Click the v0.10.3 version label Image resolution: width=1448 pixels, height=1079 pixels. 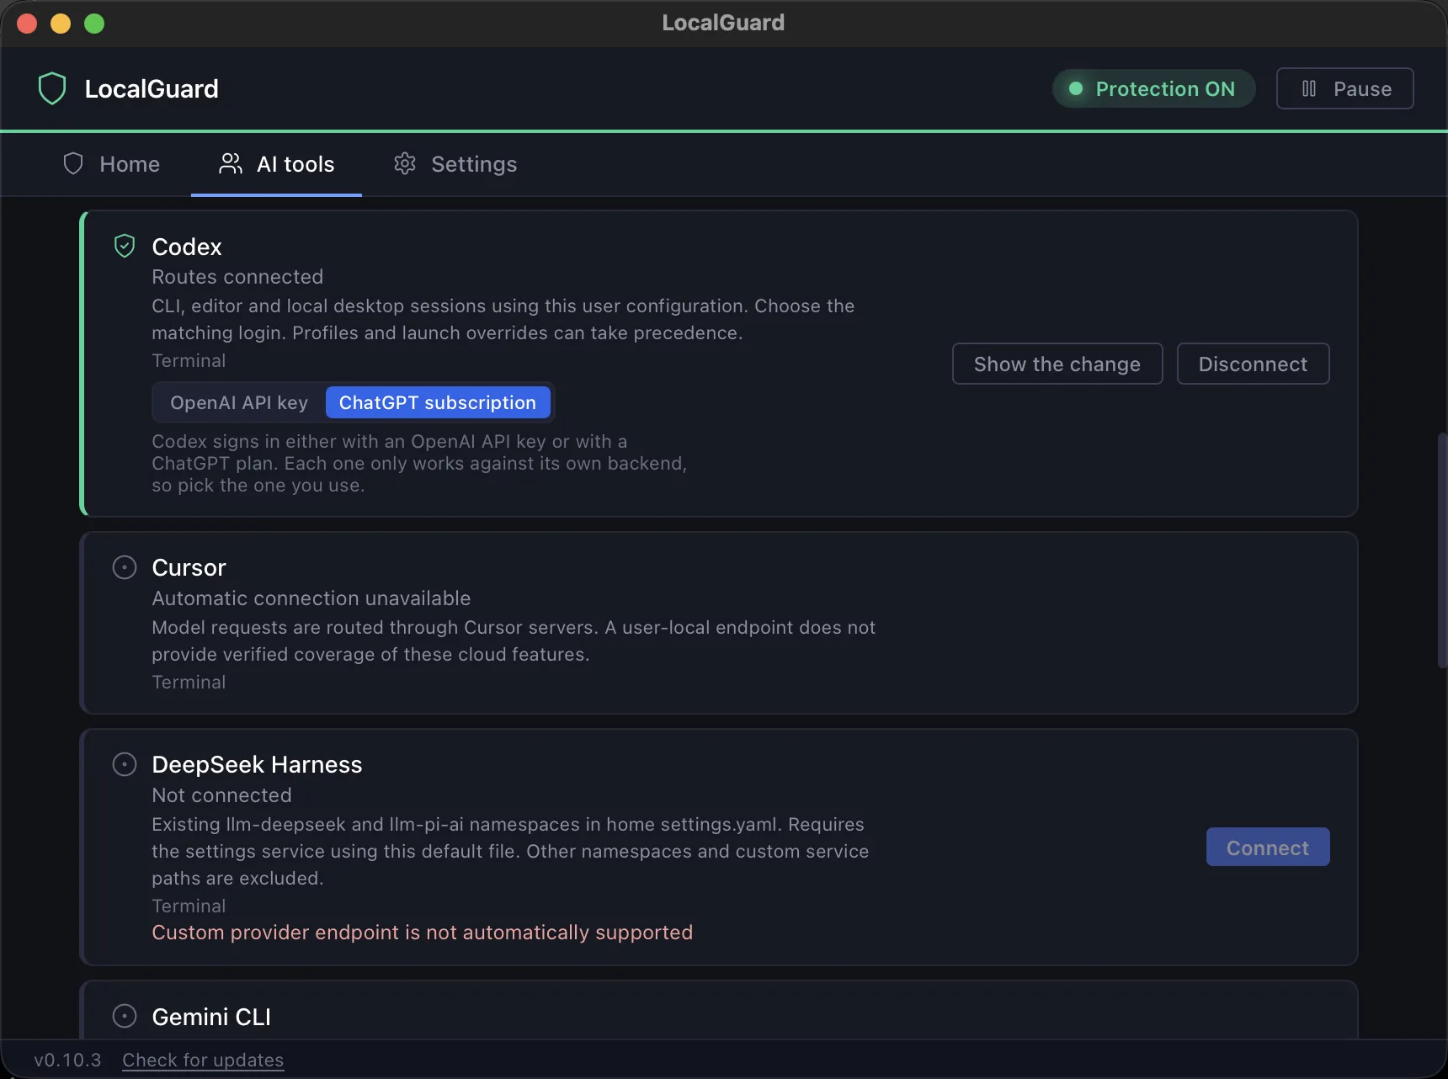pyautogui.click(x=67, y=1060)
